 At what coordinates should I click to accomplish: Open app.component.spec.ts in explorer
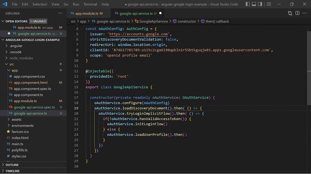(x=32, y=88)
